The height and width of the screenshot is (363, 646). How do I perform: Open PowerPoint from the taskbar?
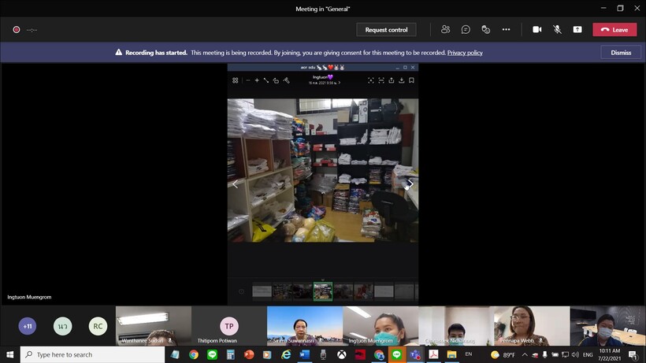tap(249, 355)
